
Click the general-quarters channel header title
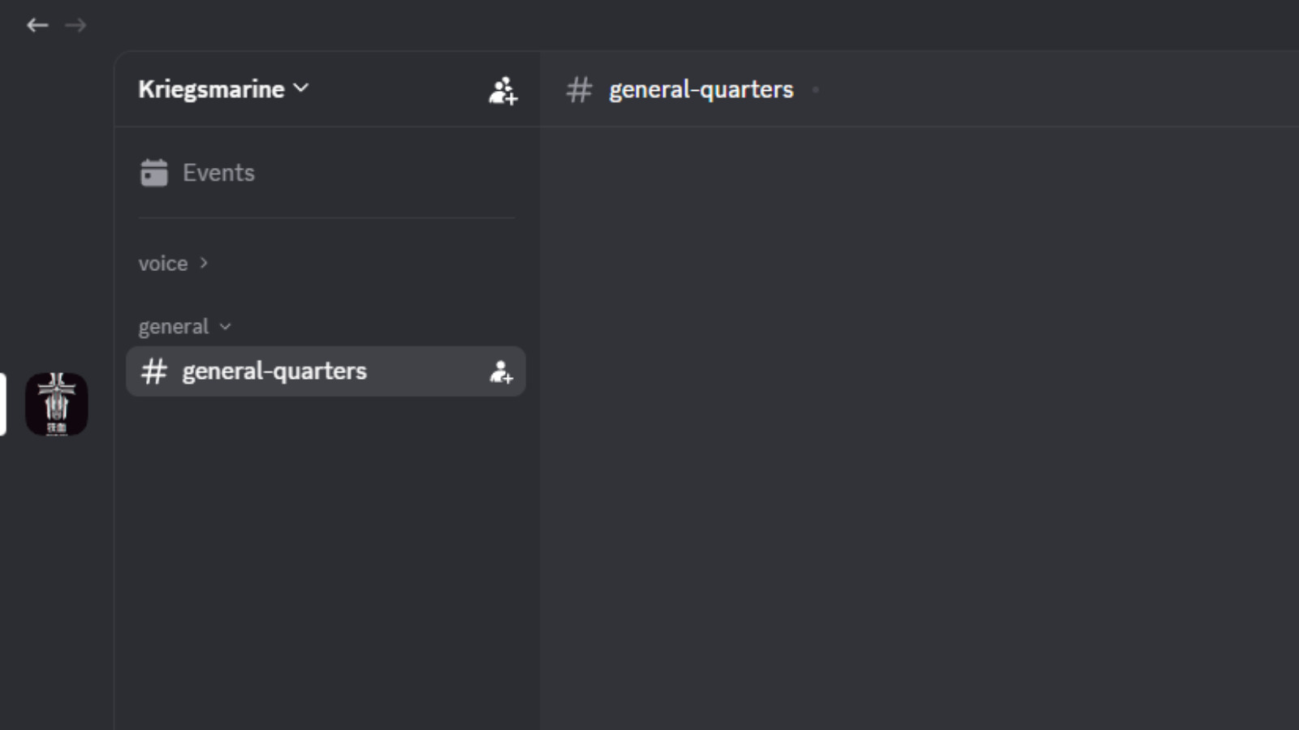[x=701, y=89]
